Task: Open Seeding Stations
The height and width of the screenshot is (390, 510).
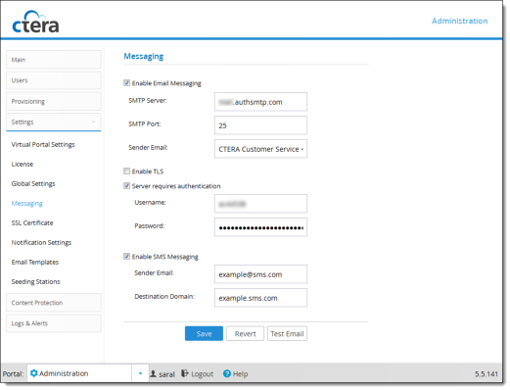Action: [x=35, y=281]
